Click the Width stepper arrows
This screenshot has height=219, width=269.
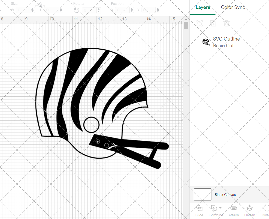(x=33, y=10)
